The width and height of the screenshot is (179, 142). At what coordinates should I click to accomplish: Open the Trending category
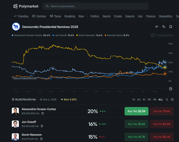click(23, 16)
